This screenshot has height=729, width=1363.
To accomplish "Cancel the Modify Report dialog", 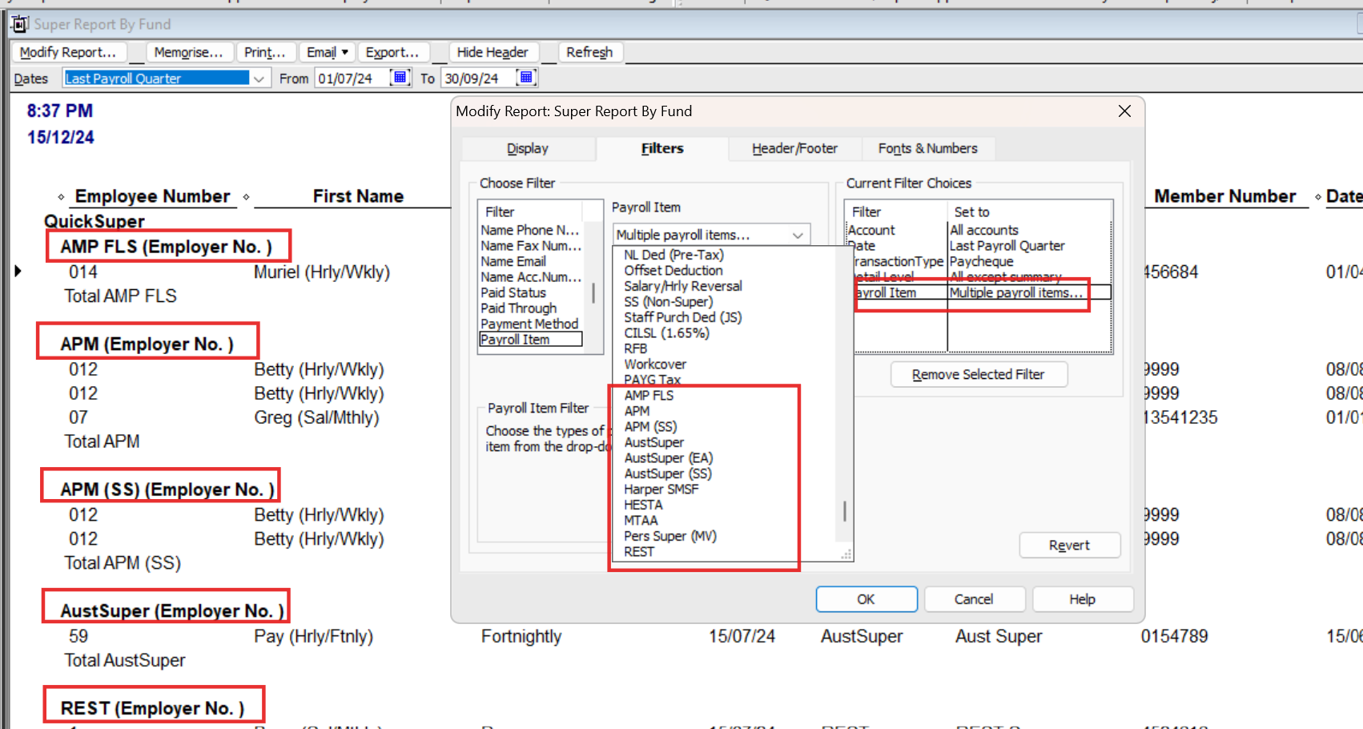I will pos(974,599).
